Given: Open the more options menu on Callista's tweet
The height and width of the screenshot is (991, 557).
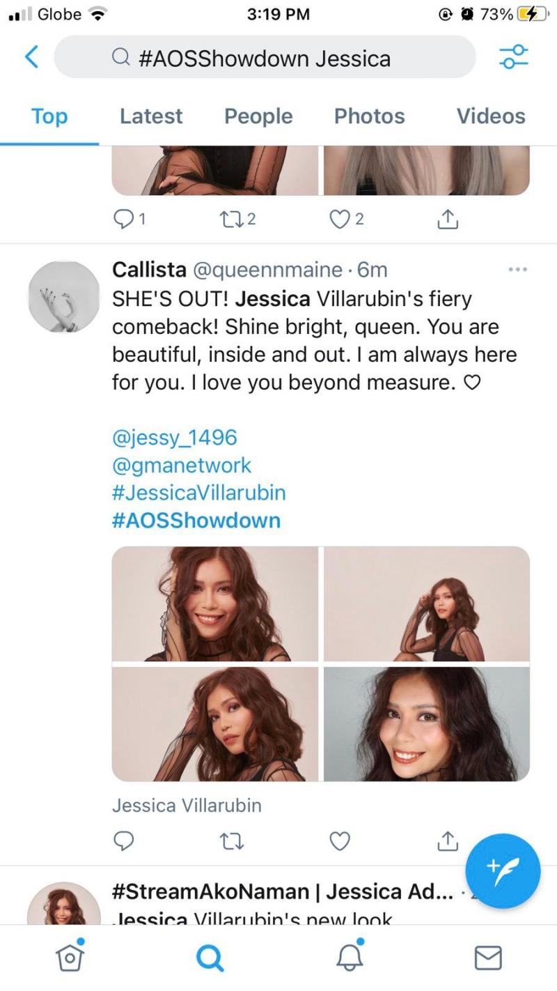Looking at the screenshot, I should (x=517, y=269).
